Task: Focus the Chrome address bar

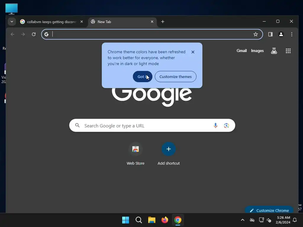Action: coord(152,34)
